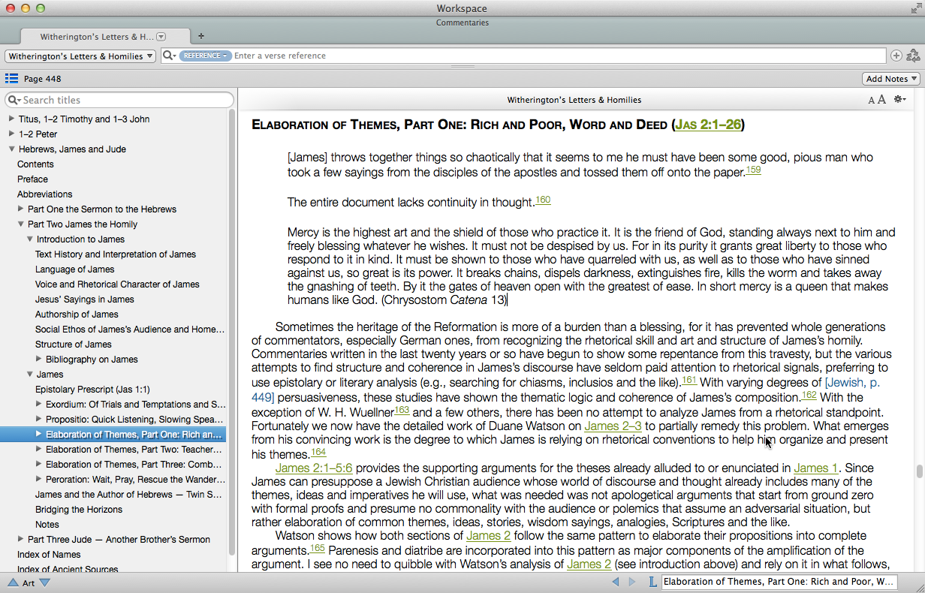Expand Titus, 1–2 Timothy and 1–3 John
The image size is (925, 593).
[11, 119]
